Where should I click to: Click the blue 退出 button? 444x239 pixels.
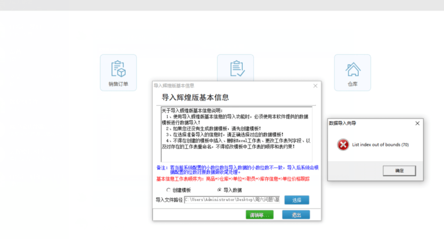click(296, 215)
